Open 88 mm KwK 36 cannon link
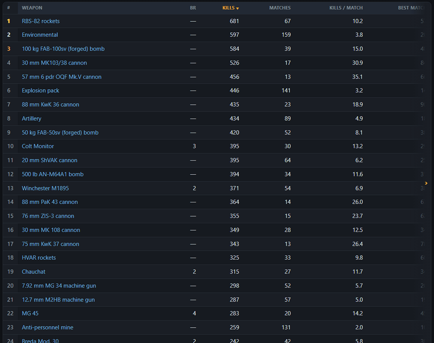Screen dimensions: 434x343 click(50, 105)
